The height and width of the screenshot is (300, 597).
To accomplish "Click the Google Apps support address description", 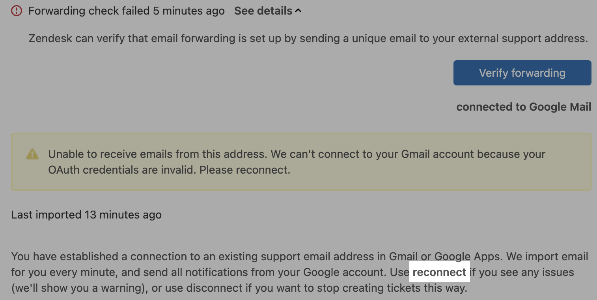I will click(298, 256).
